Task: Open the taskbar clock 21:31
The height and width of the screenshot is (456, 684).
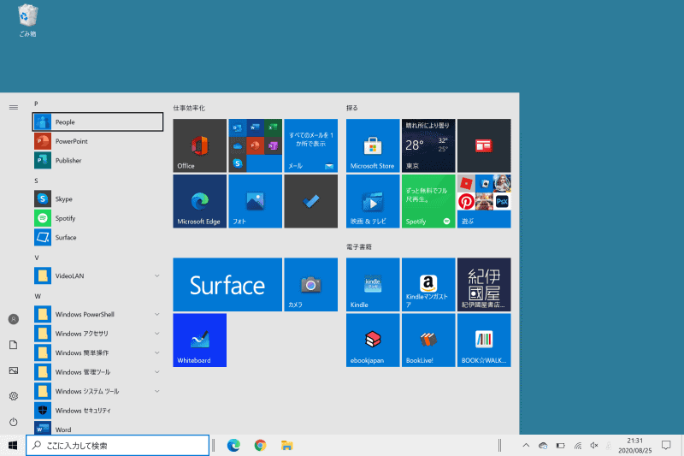Action: coord(634,445)
